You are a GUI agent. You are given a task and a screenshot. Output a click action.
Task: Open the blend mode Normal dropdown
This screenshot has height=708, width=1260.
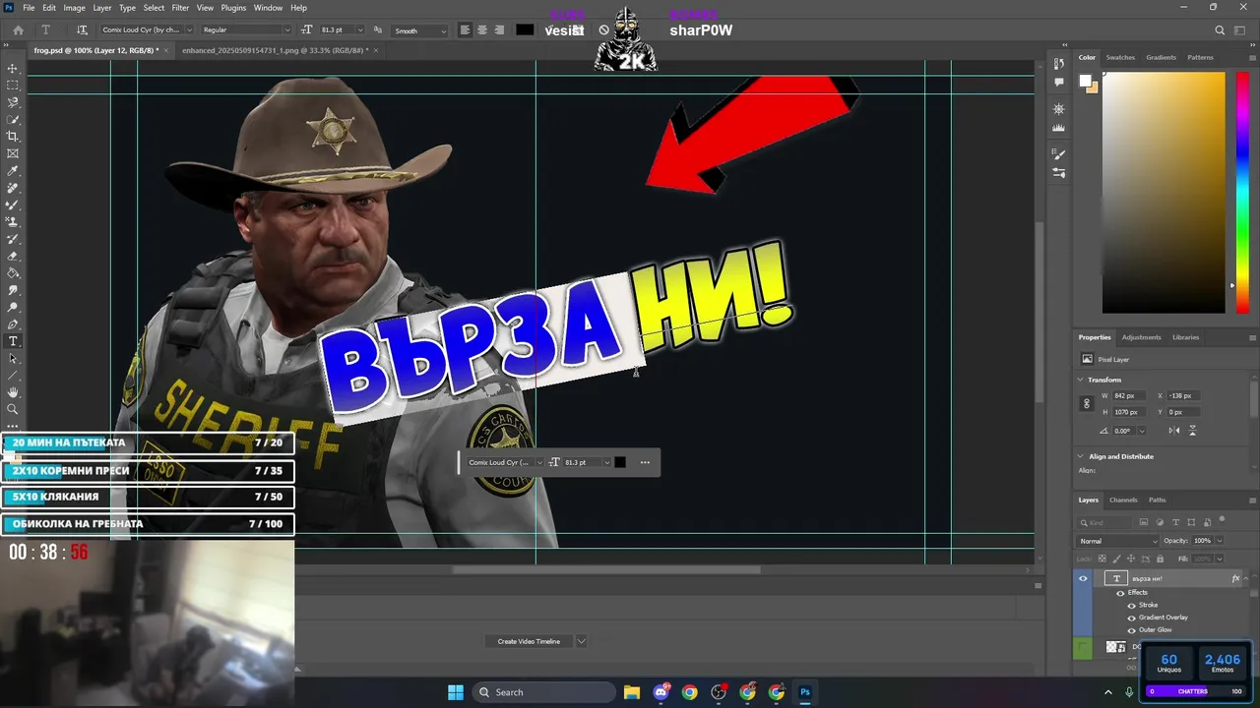(x=1118, y=541)
